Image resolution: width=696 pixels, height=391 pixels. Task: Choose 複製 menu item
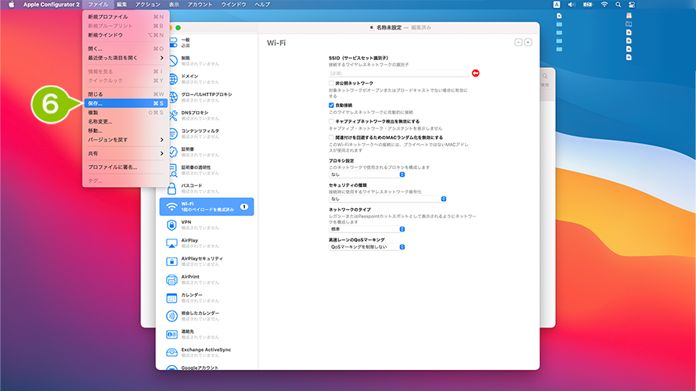[x=125, y=113]
